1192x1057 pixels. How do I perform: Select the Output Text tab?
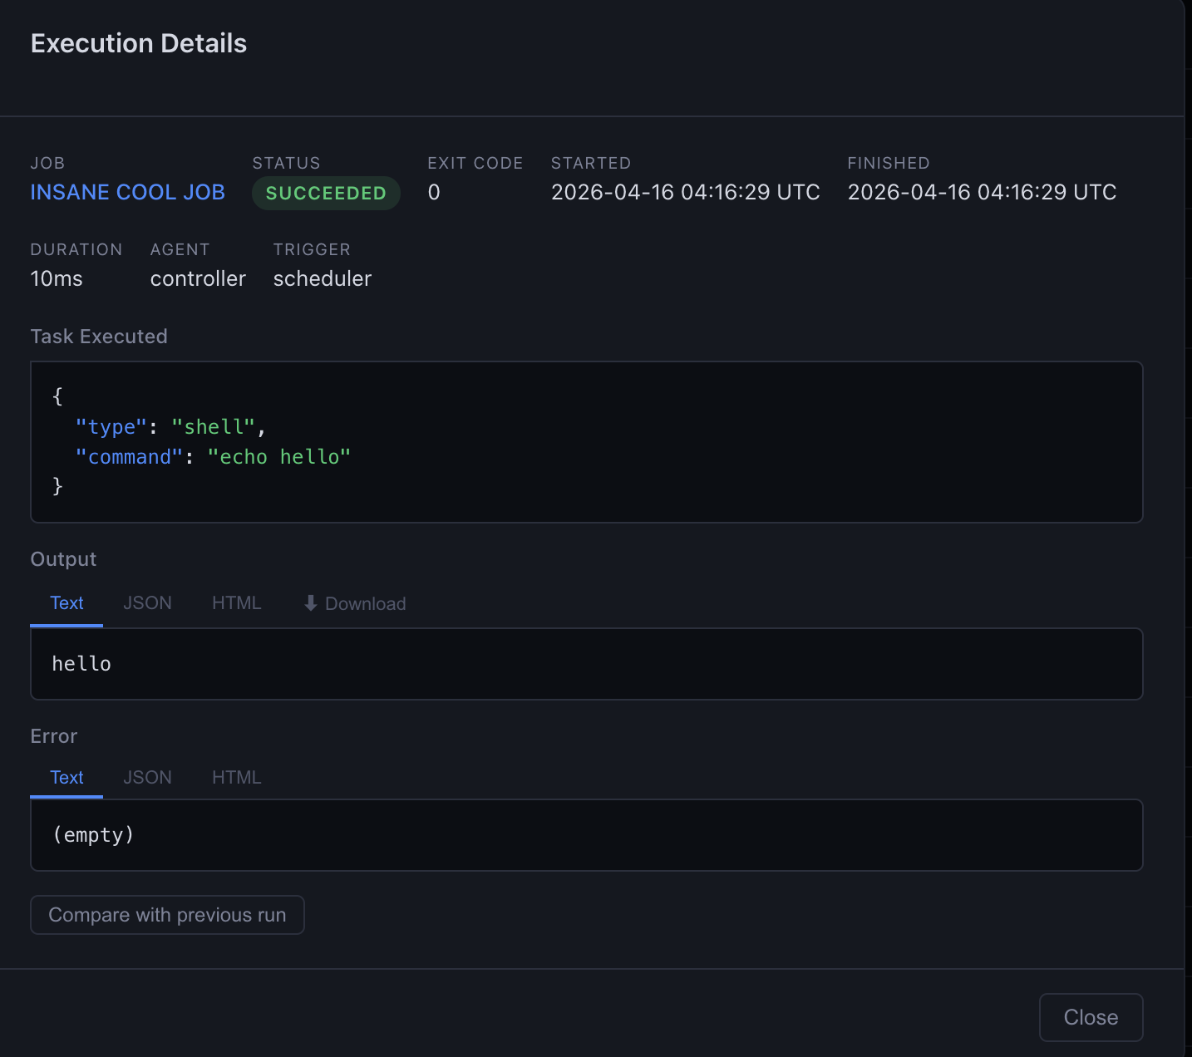pyautogui.click(x=66, y=603)
